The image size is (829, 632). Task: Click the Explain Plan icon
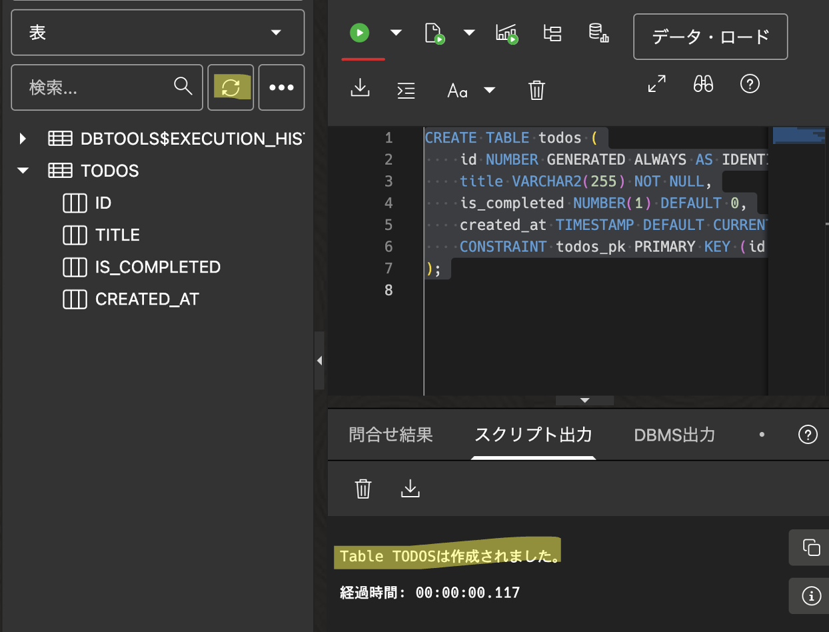pos(552,33)
